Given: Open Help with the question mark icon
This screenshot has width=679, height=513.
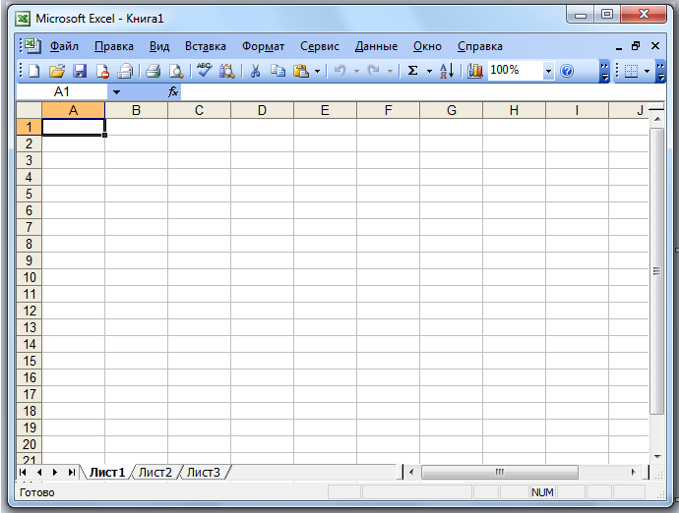Looking at the screenshot, I should click(567, 71).
